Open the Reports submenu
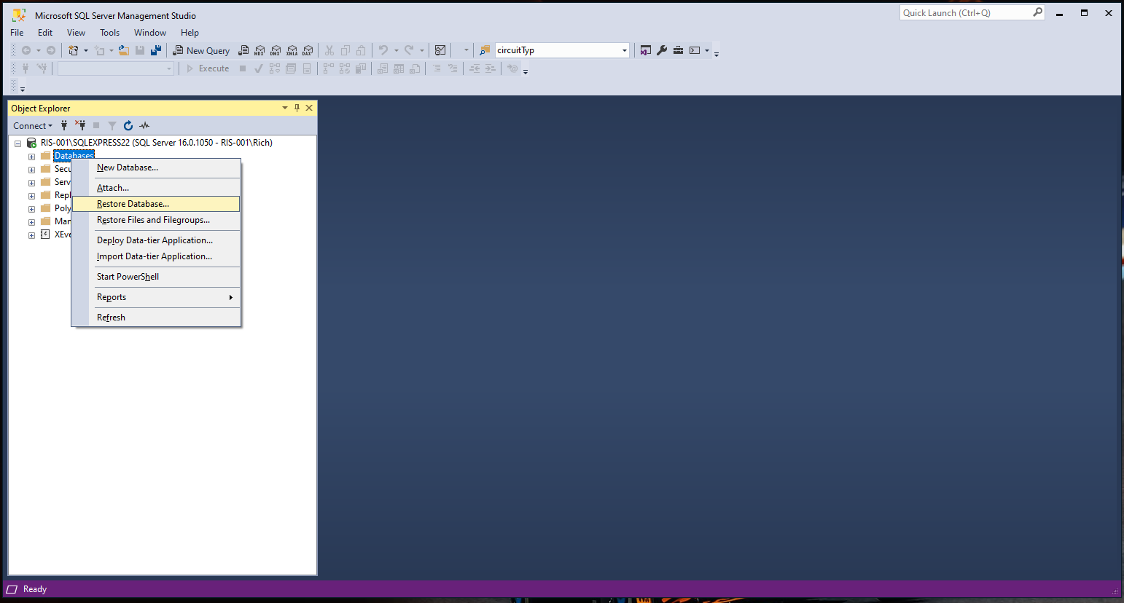1124x603 pixels. pyautogui.click(x=156, y=297)
